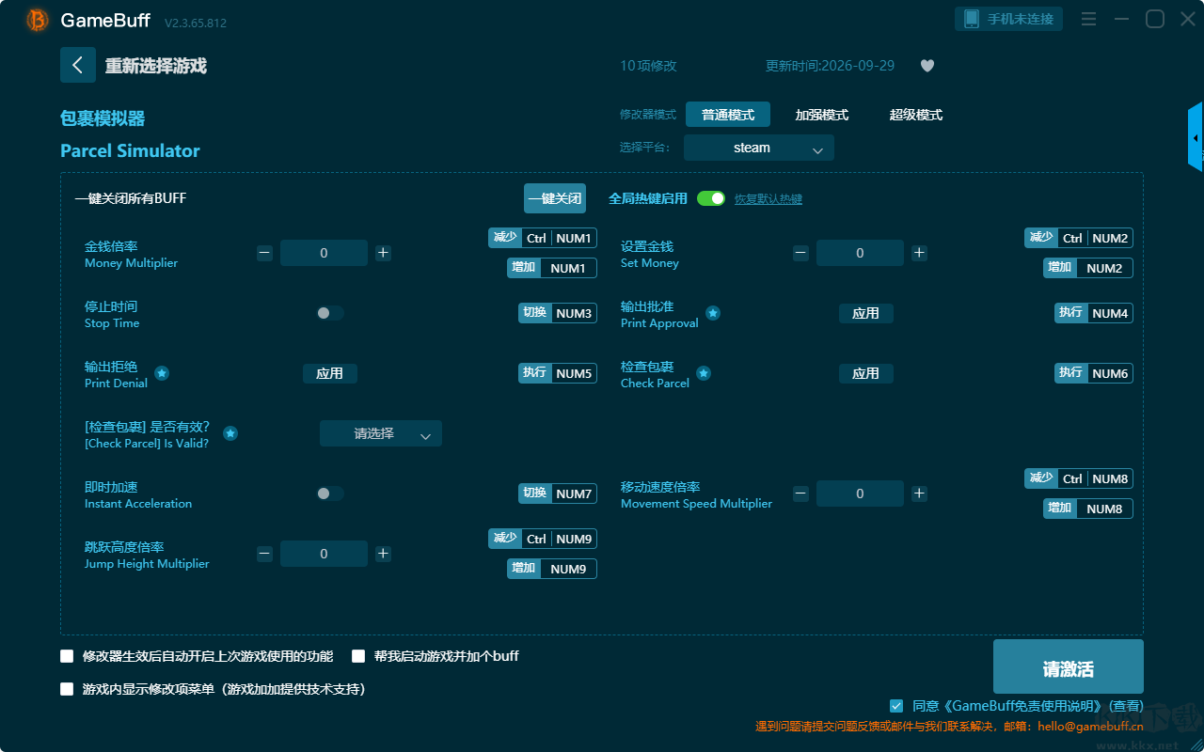Click the Set Money value field
The height and width of the screenshot is (752, 1204).
[x=860, y=253]
